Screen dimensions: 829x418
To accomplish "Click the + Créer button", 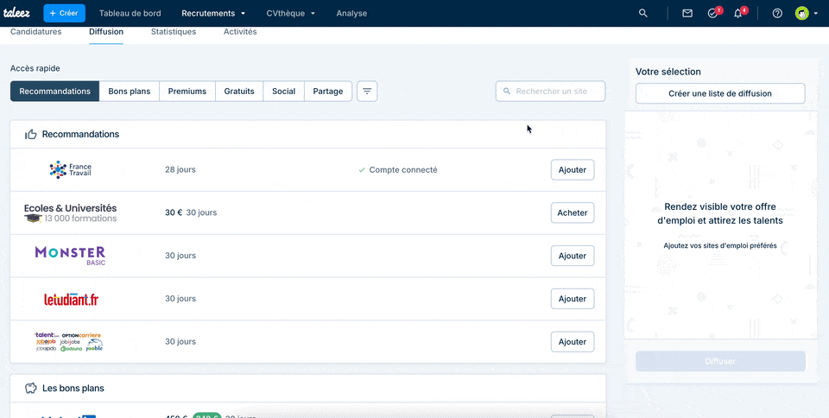I will 65,13.
